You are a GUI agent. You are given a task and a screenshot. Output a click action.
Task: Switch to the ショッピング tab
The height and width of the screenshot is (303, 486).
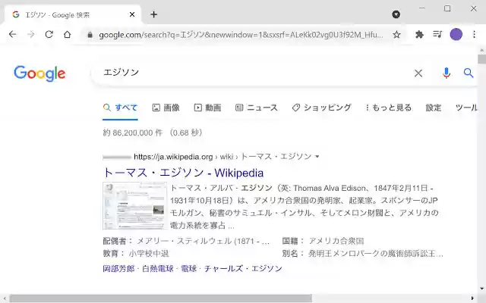pyautogui.click(x=321, y=108)
